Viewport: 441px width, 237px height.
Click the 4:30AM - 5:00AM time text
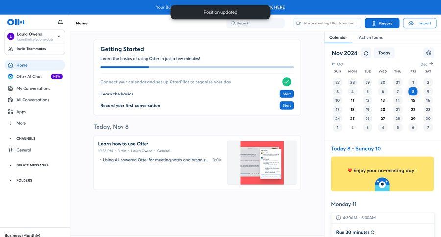click(359, 218)
